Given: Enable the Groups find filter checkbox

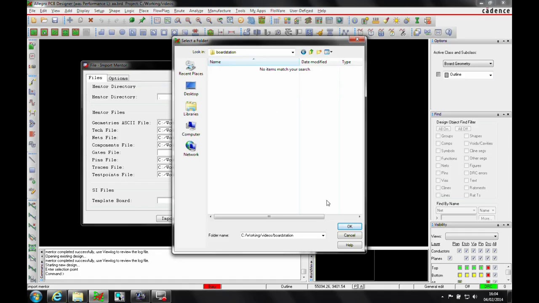Looking at the screenshot, I should [438, 136].
